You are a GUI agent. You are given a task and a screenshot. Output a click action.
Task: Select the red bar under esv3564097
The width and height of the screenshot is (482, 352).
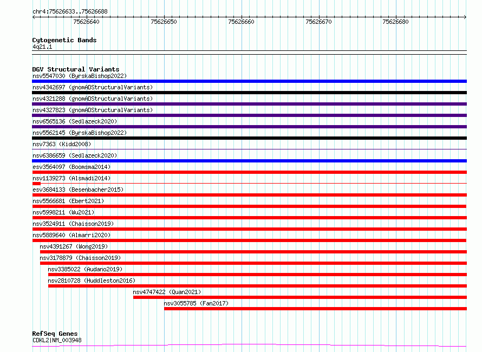pos(249,172)
